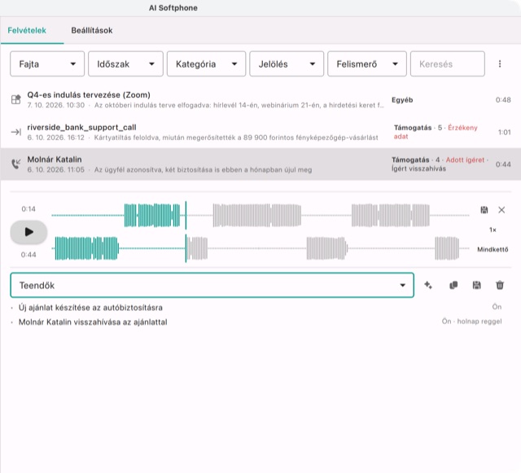Toggle the Mindkettő channel selector
521x473 pixels.
click(x=493, y=249)
